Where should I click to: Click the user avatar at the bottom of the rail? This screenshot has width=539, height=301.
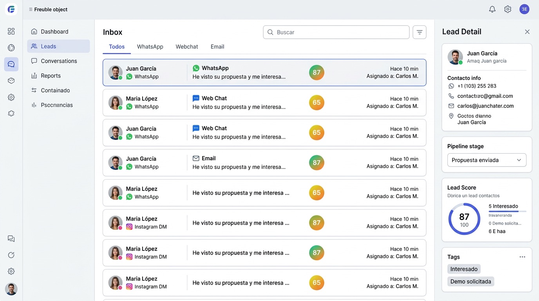point(11,289)
